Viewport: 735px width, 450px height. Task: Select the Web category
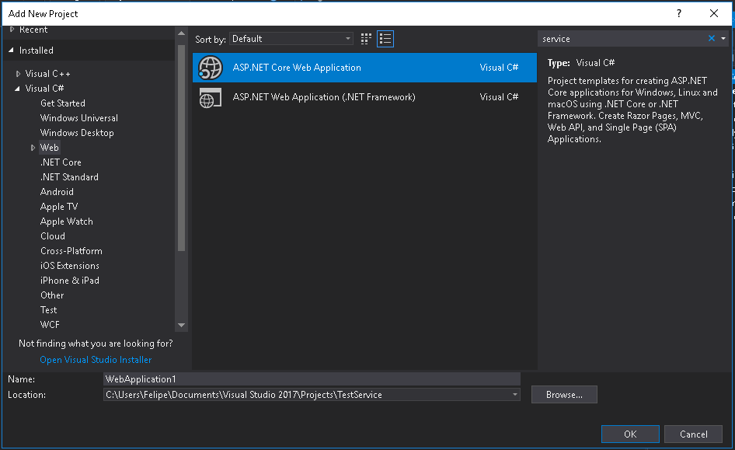pyautogui.click(x=50, y=147)
